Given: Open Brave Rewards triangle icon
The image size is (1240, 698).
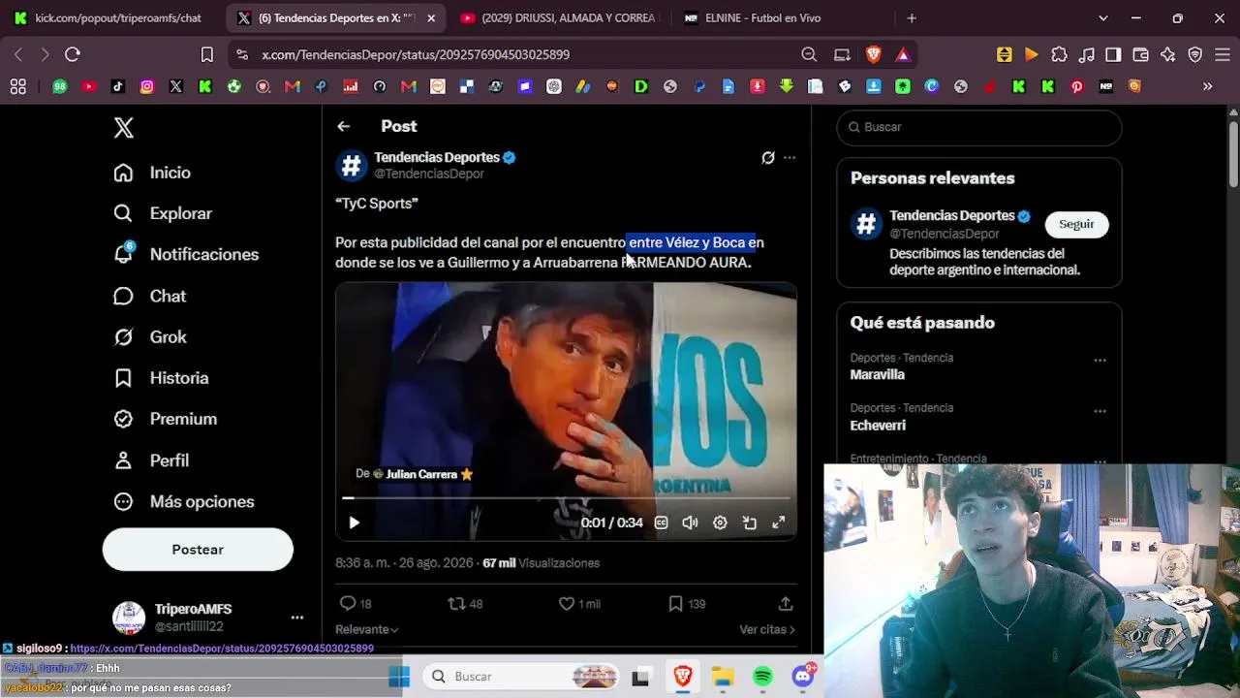Looking at the screenshot, I should (x=903, y=55).
